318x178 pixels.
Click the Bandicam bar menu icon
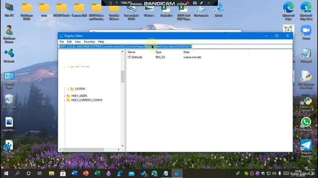pyautogui.click(x=110, y=3)
